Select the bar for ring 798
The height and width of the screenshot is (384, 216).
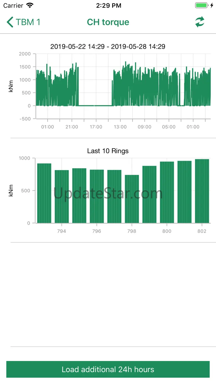(132, 199)
